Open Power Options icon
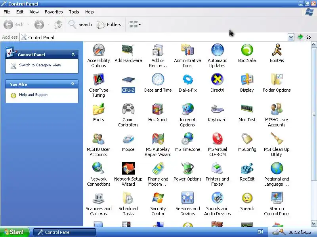The image size is (317, 237). [187, 168]
